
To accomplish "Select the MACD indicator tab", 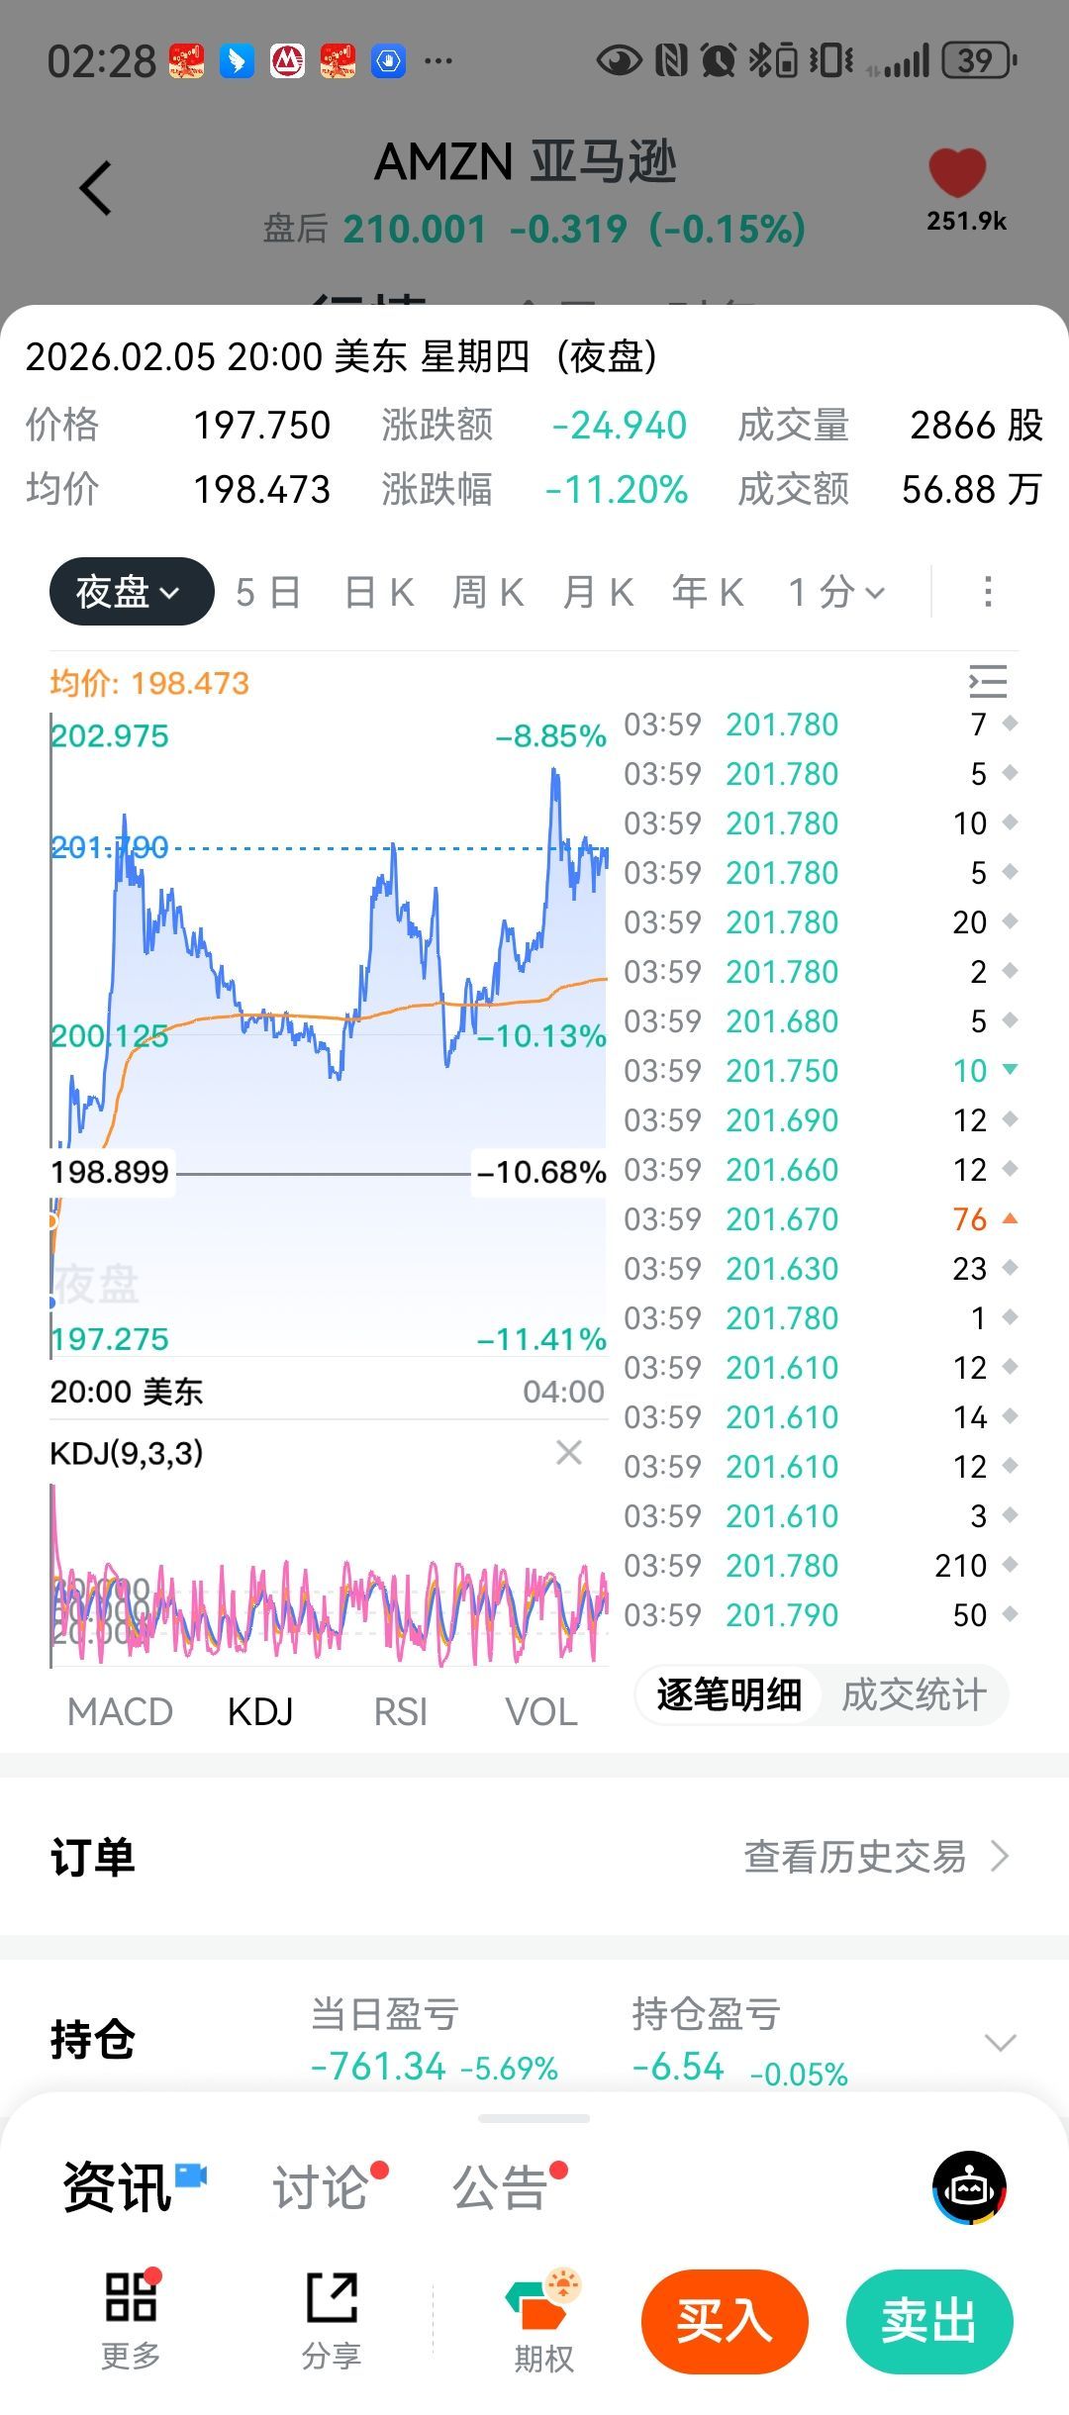I will coord(120,1712).
